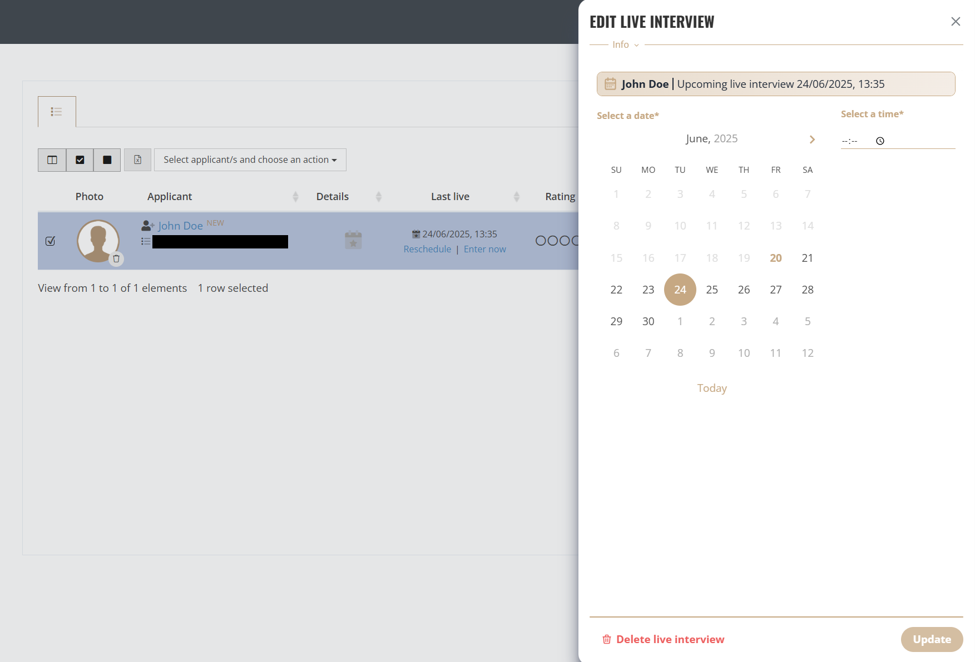This screenshot has width=975, height=662.
Task: Click the 'June, 2025' month header
Action: [x=712, y=138]
